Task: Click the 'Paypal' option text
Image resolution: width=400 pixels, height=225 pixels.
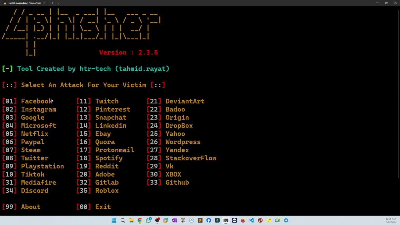Action: pyautogui.click(x=32, y=142)
